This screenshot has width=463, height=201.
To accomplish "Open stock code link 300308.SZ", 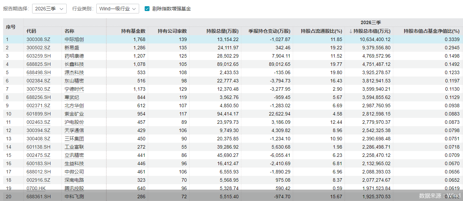I will pyautogui.click(x=38, y=39).
